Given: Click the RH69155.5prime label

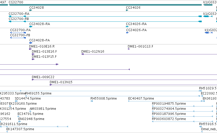Looking at the screenshot, I should pos(38,93).
